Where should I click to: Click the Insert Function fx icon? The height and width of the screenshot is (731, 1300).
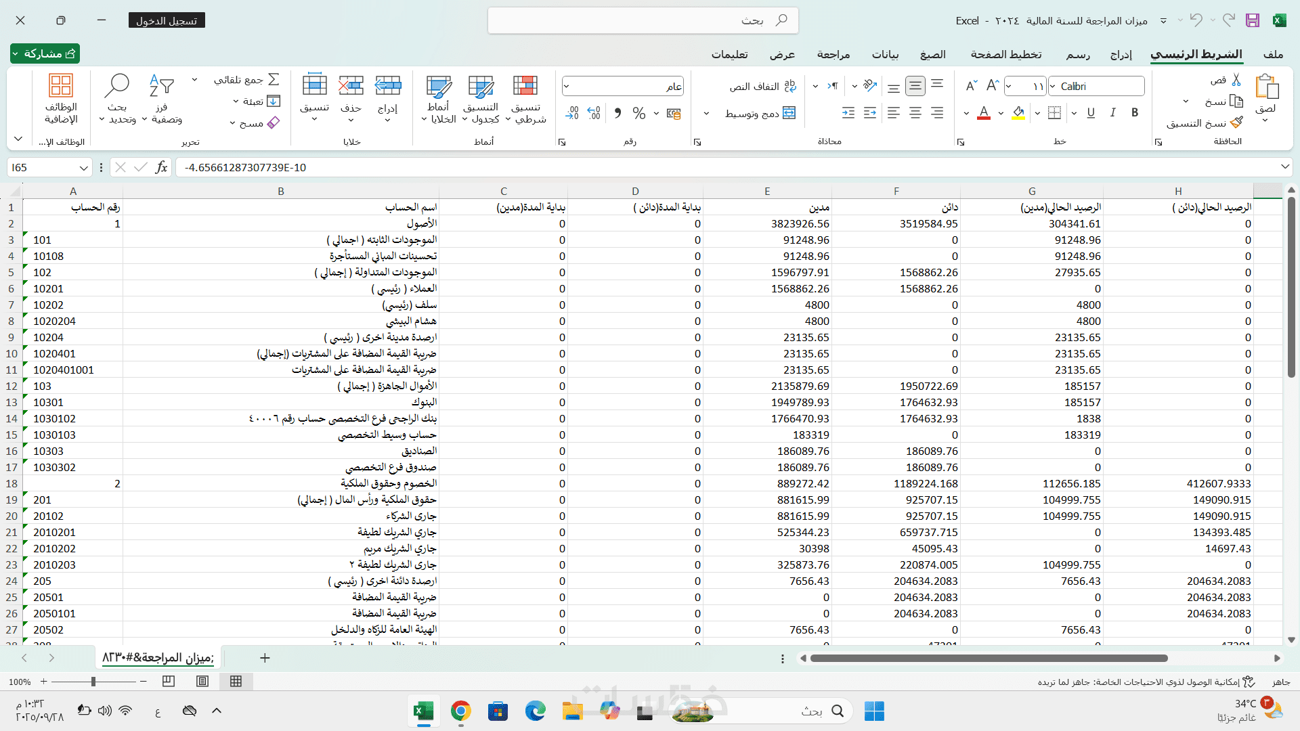[161, 167]
